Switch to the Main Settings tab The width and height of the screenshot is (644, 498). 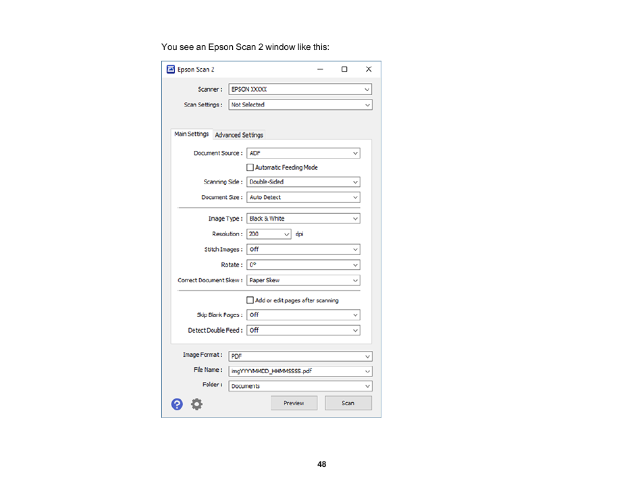[x=192, y=134]
